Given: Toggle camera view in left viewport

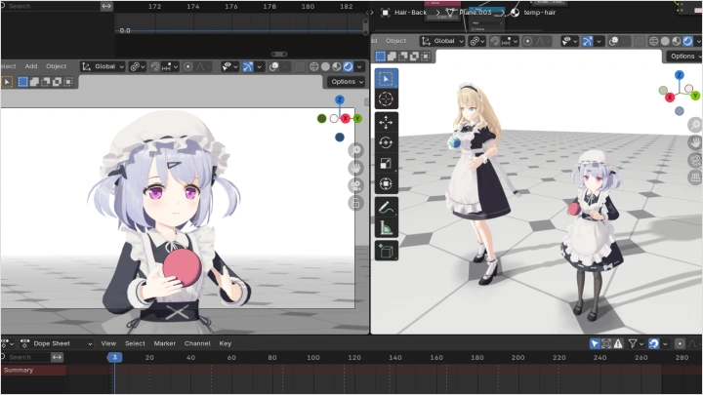Looking at the screenshot, I should point(355,184).
